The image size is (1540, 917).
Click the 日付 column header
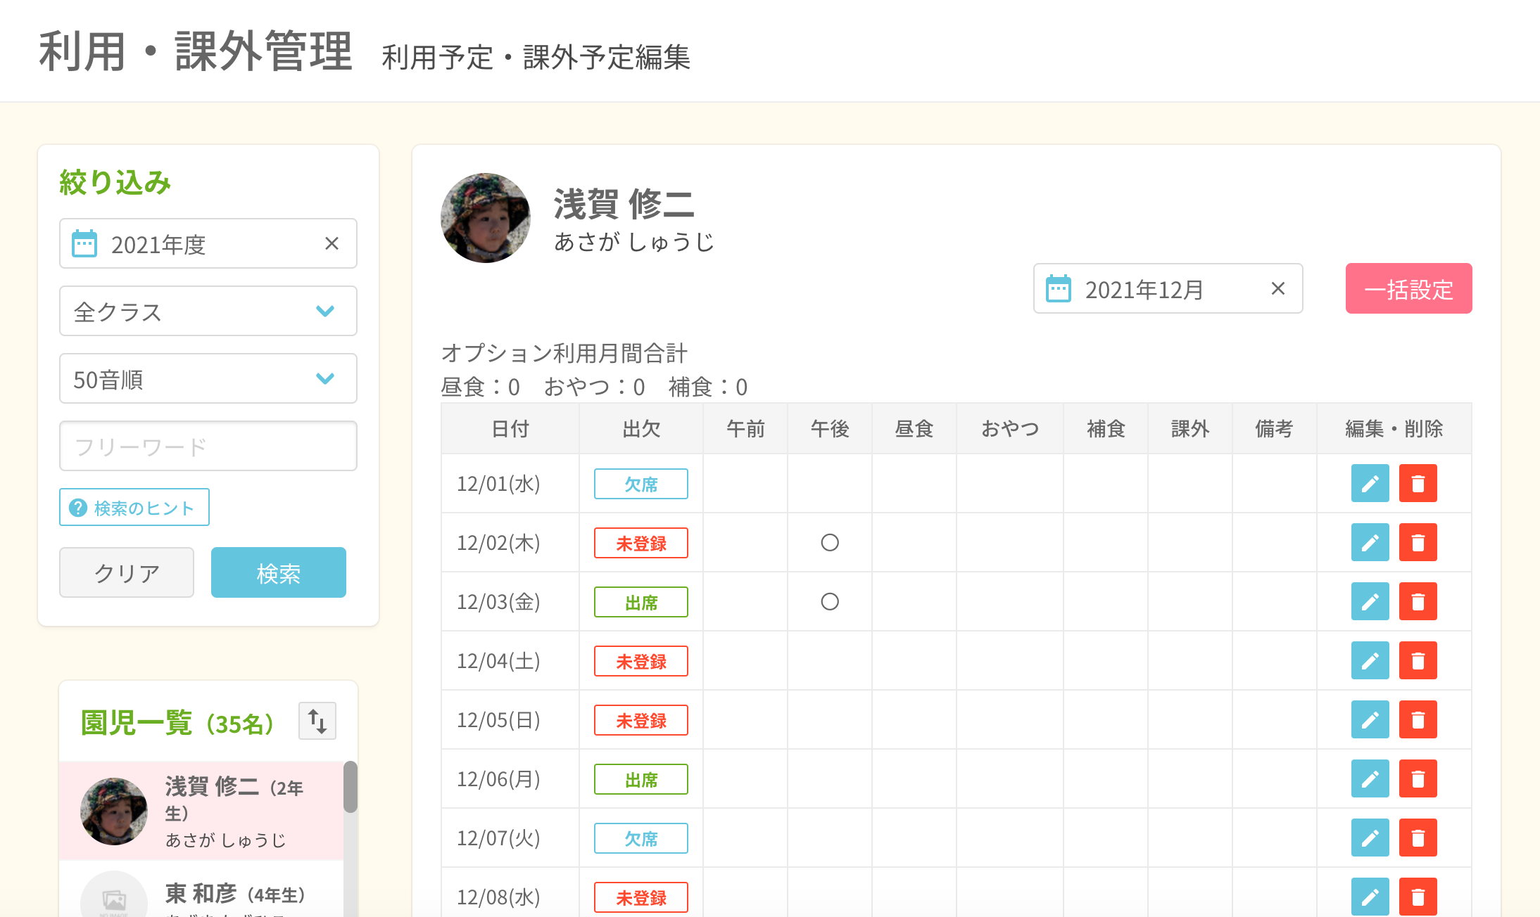(x=510, y=428)
